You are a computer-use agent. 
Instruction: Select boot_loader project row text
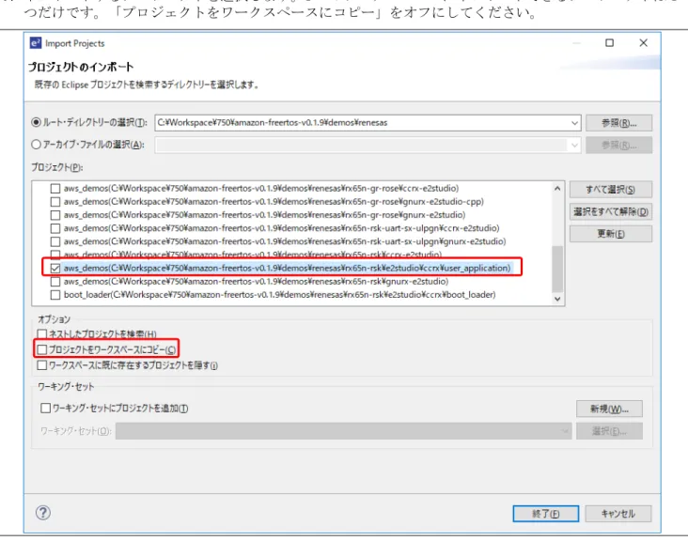pos(279,295)
